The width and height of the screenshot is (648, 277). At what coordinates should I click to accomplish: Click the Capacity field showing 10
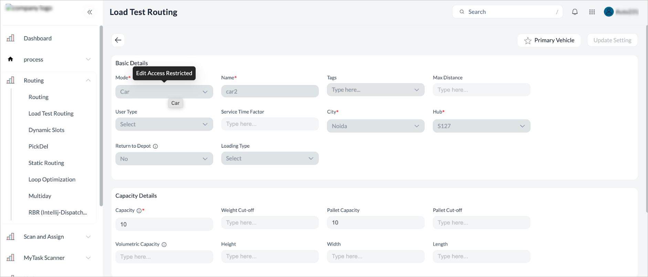coord(164,224)
